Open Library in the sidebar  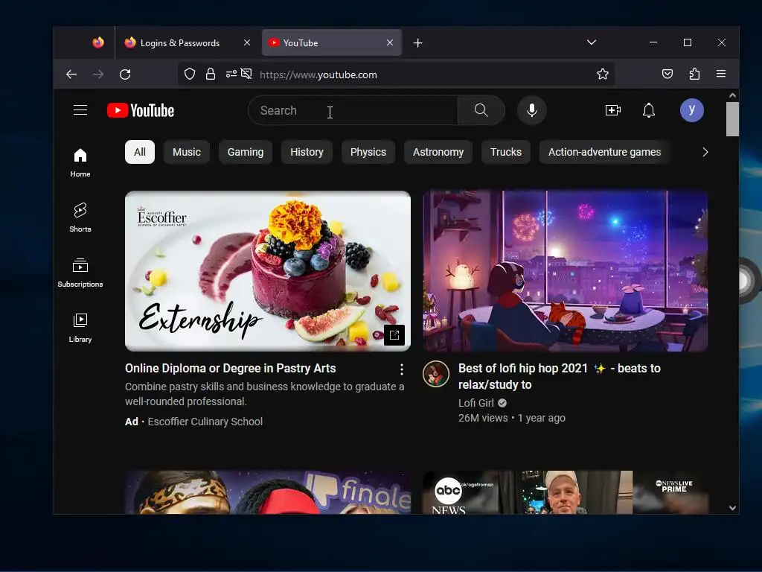tap(80, 328)
